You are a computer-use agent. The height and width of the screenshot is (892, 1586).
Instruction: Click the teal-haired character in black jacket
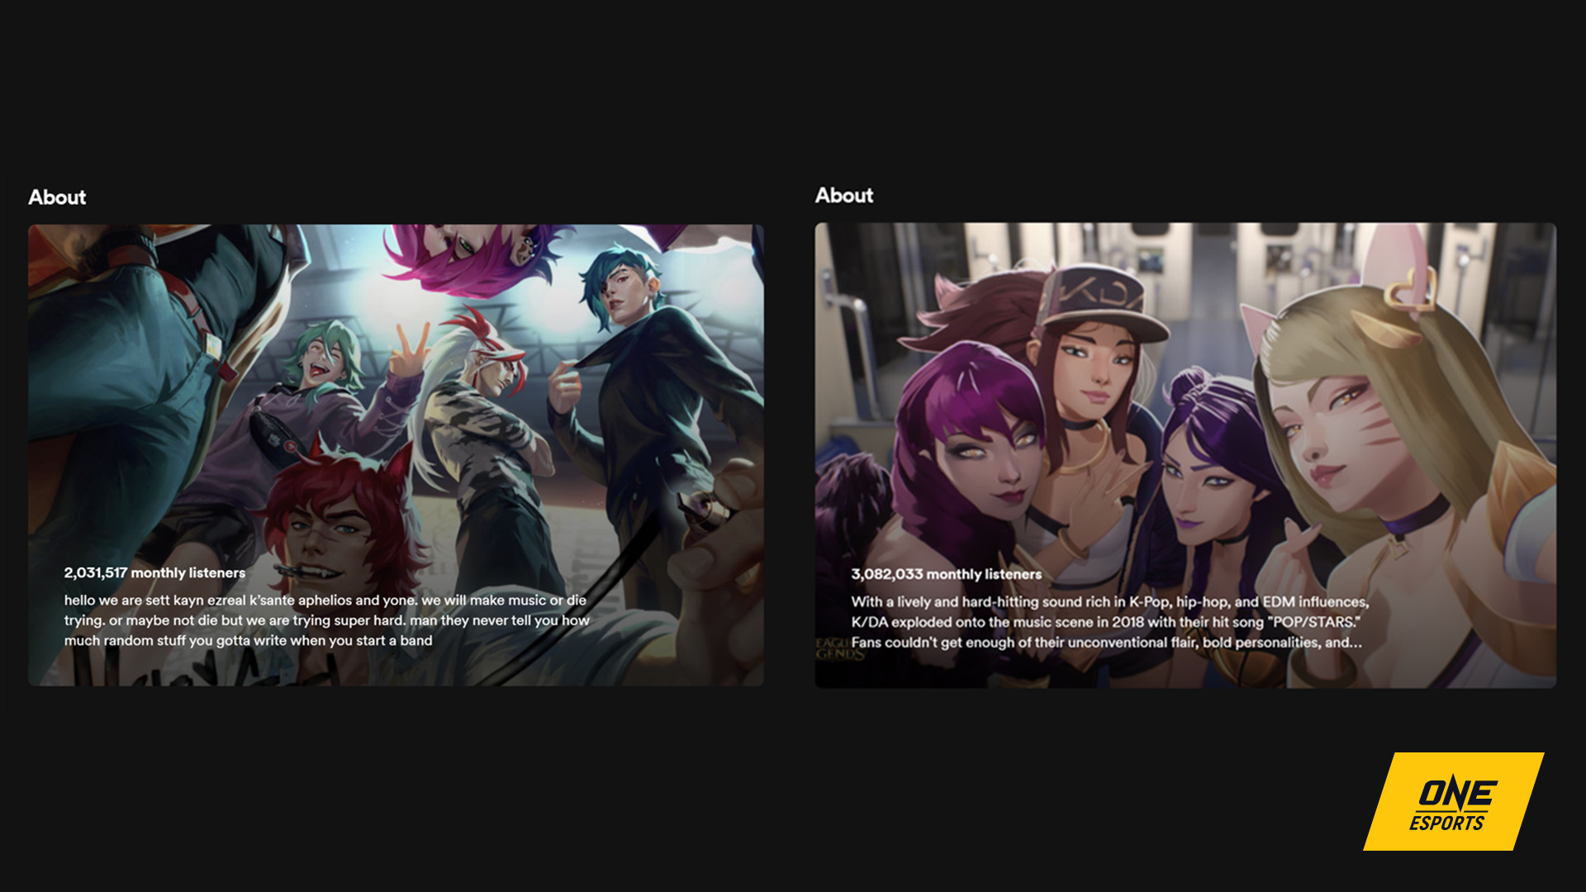click(x=625, y=293)
